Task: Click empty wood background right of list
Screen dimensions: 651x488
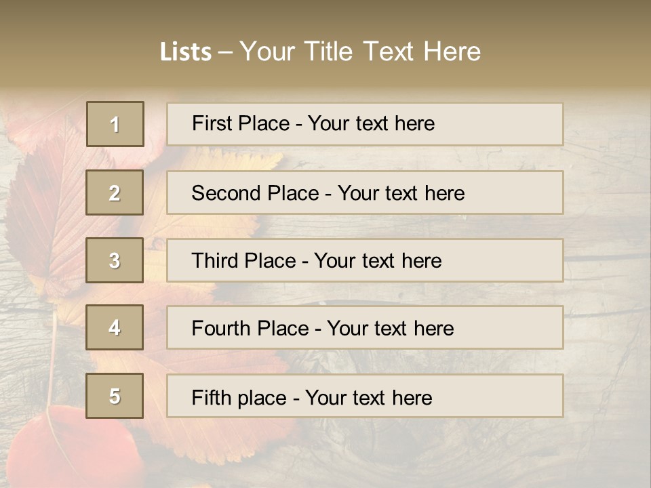Action: pos(607,271)
